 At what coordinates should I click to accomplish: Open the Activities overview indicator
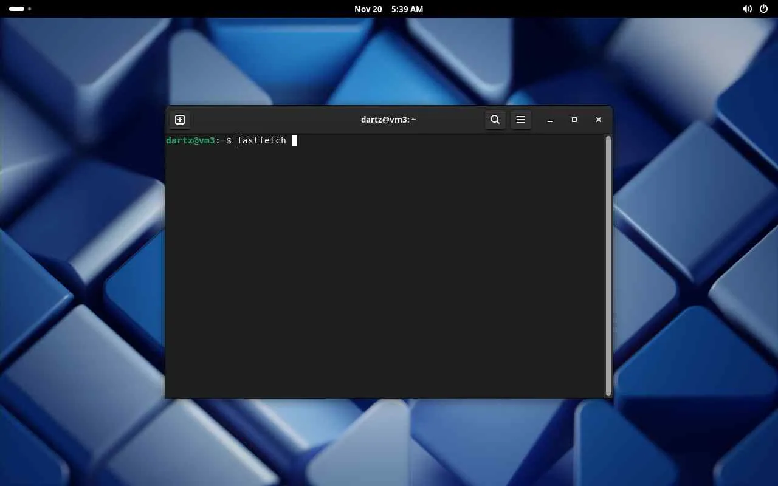coord(20,9)
